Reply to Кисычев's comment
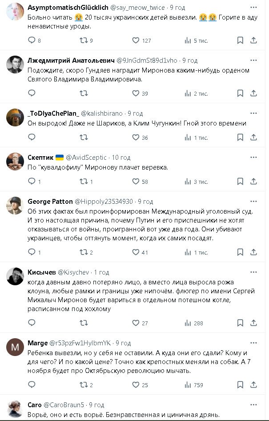269x421 pixels. click(32, 323)
